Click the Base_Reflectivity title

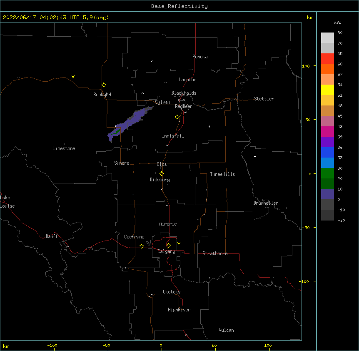(x=179, y=6)
